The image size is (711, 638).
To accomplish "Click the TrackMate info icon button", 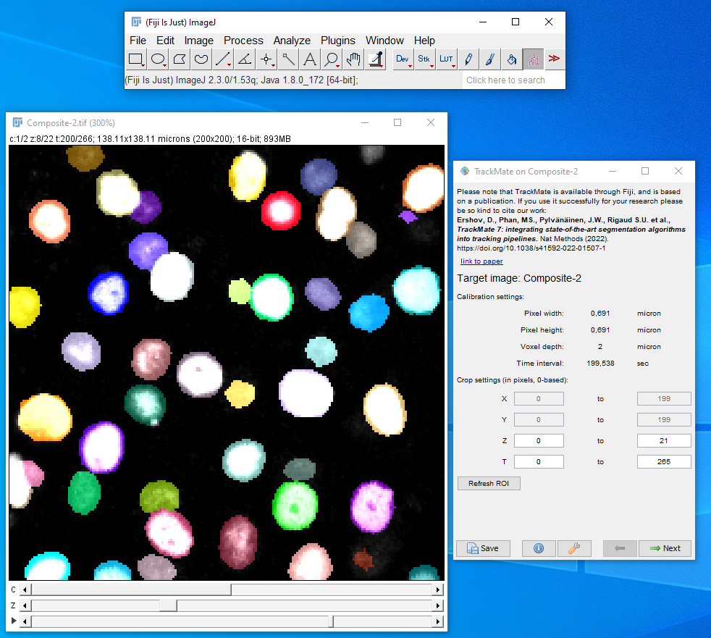I will tap(539, 548).
